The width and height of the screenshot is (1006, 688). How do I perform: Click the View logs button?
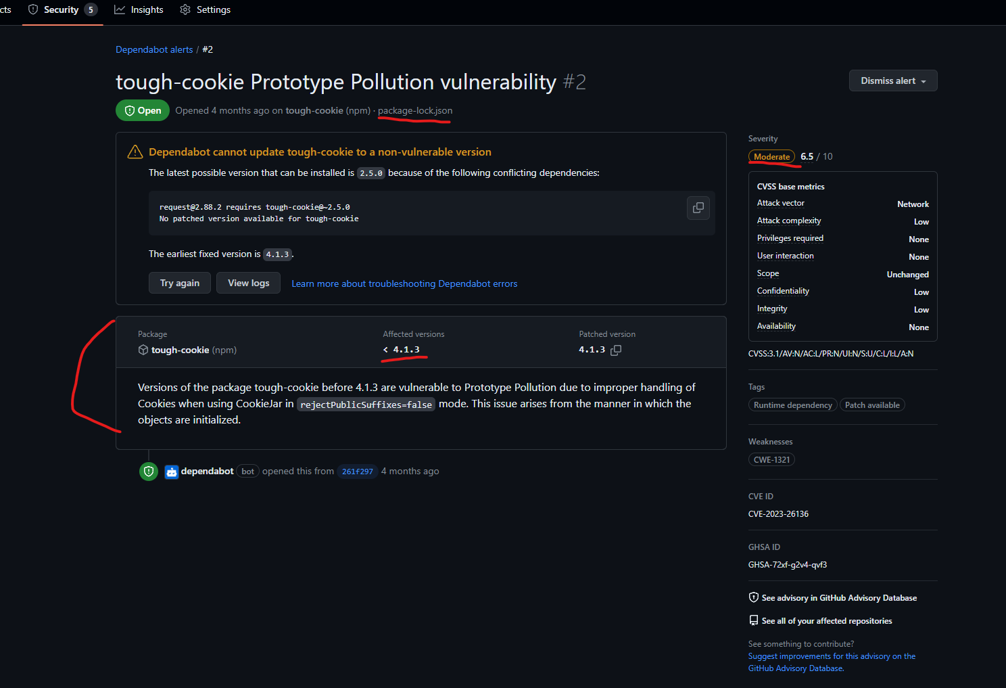pos(249,283)
